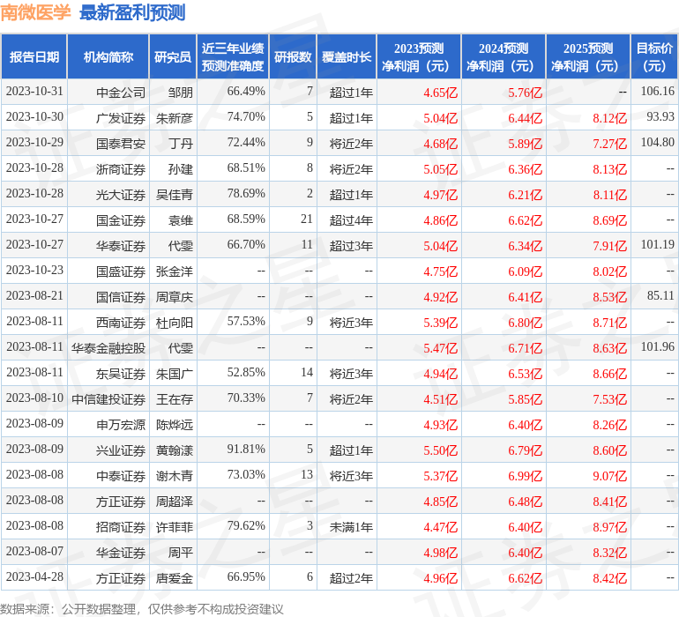Click institution name 华泰金融控股
Viewport: 679px width, 617px height.
click(108, 347)
